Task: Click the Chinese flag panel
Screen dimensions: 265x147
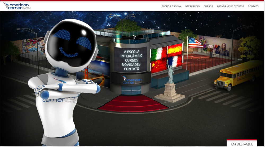Action: 158,66
